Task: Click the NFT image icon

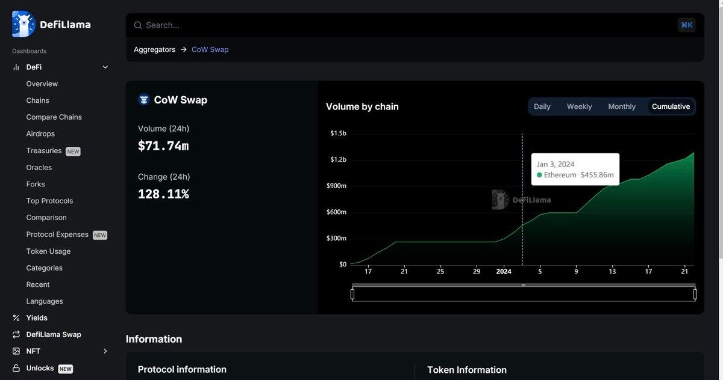Action: 16,351
